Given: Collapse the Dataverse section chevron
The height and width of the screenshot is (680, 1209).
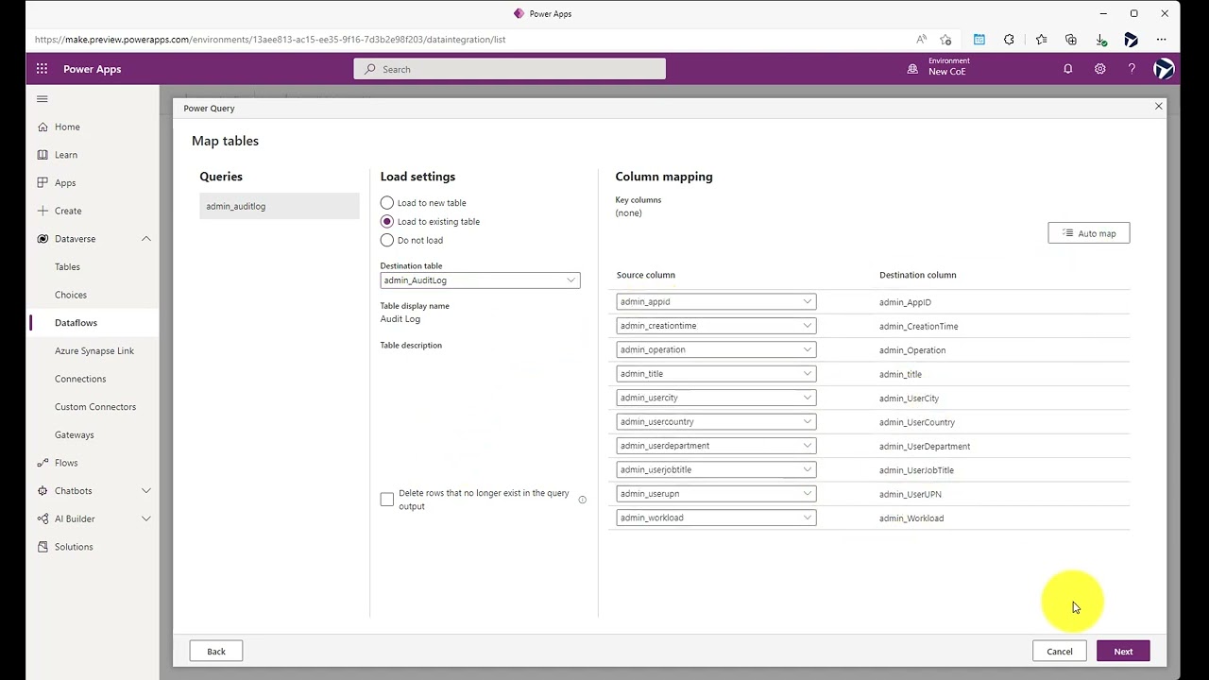Looking at the screenshot, I should click(146, 239).
